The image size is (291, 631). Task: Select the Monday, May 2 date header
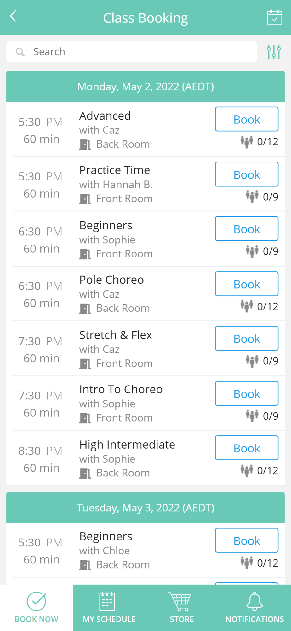(145, 86)
